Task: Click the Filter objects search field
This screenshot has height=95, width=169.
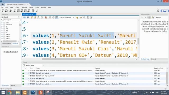Action: (x=12, y=20)
